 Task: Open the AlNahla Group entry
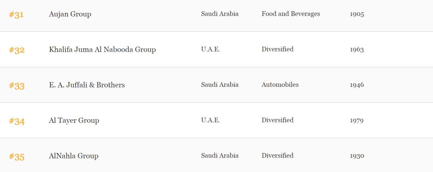pyautogui.click(x=73, y=156)
